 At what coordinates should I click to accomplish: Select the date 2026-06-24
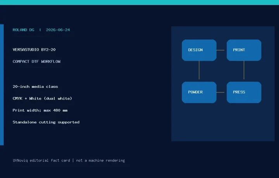tap(58, 30)
